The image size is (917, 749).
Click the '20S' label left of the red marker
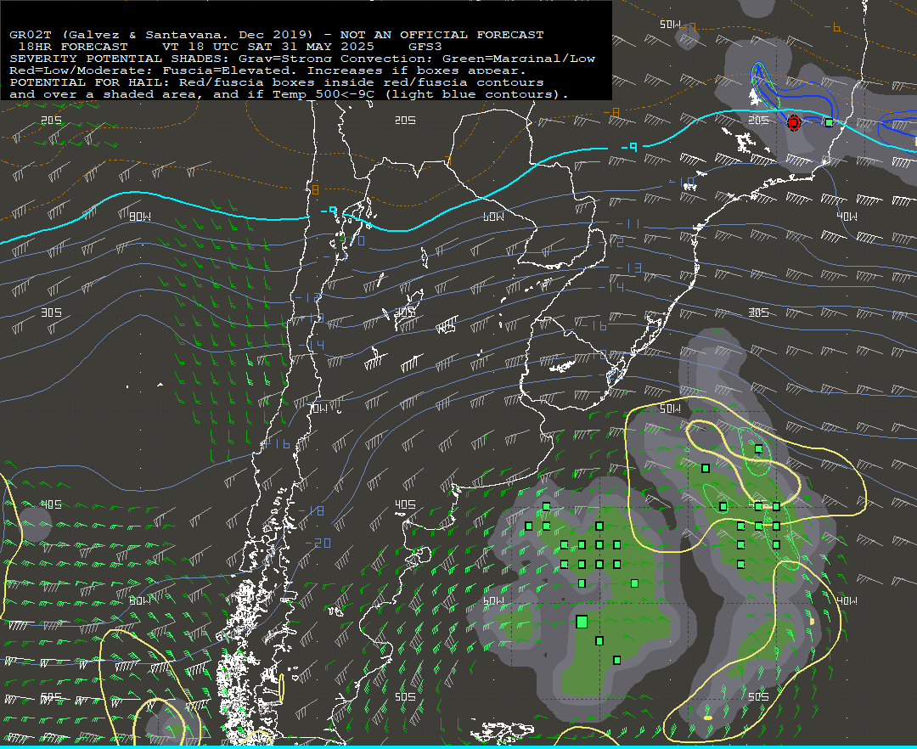[x=758, y=120]
